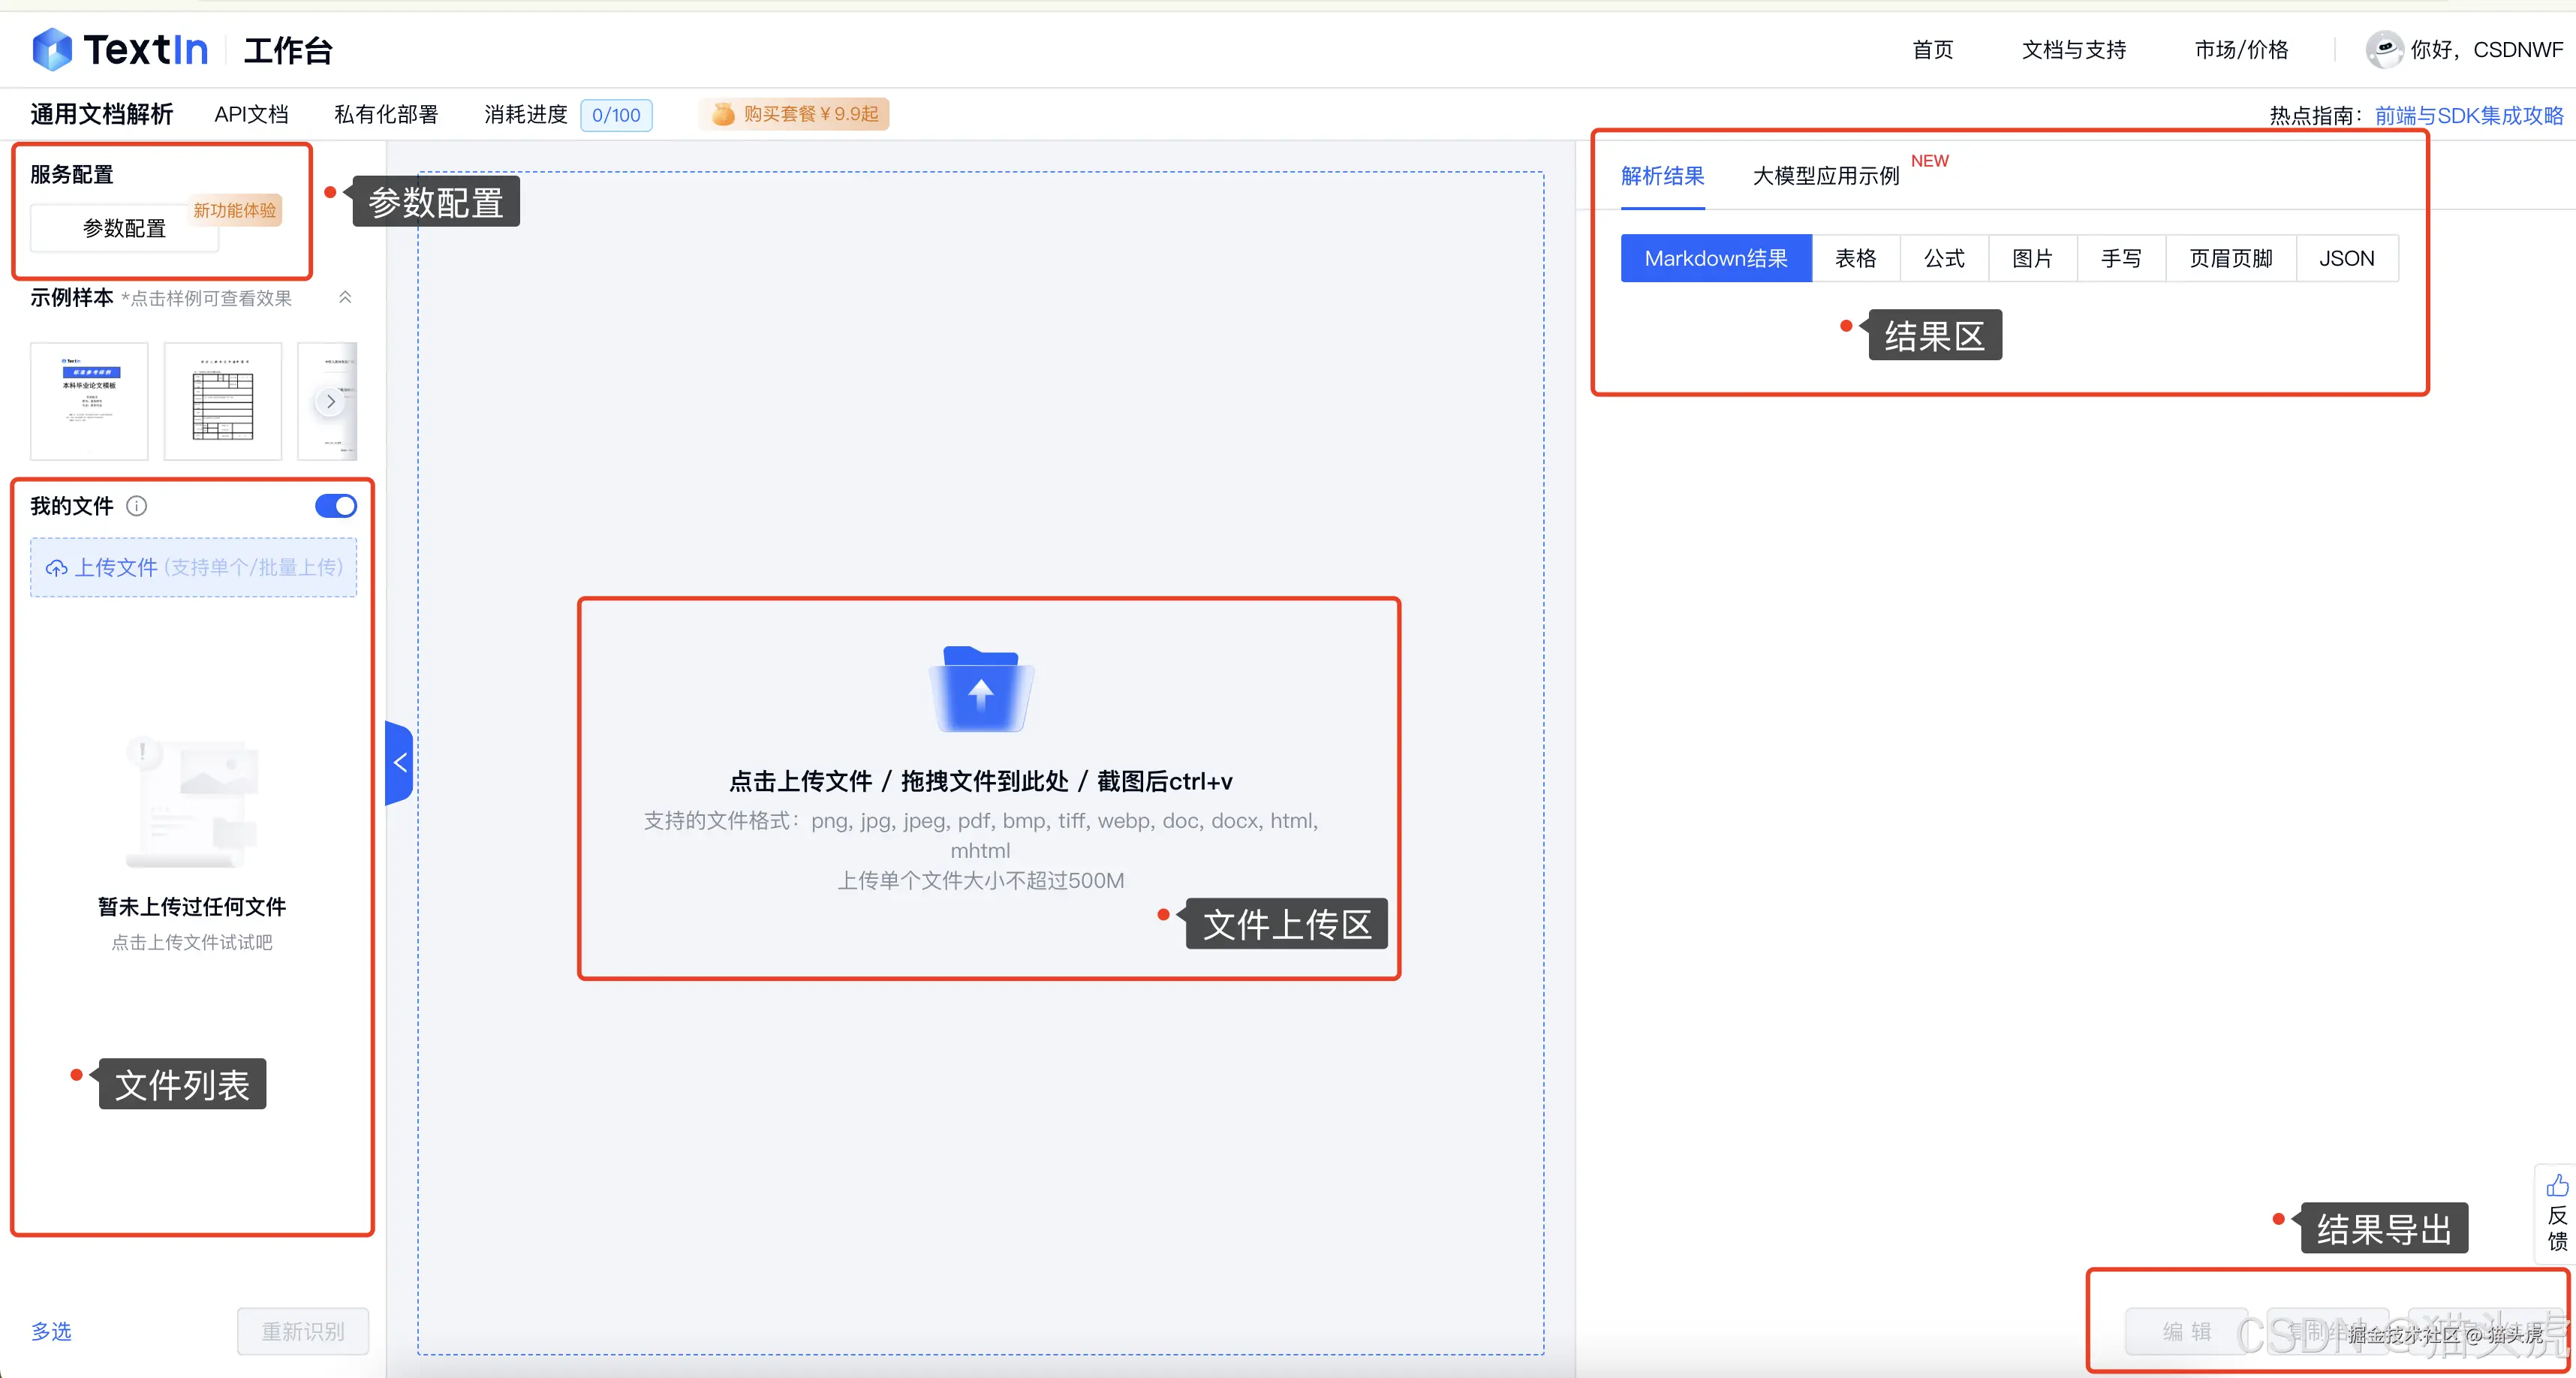Switch to the JSON result tab
2576x1378 pixels.
[x=2346, y=258]
